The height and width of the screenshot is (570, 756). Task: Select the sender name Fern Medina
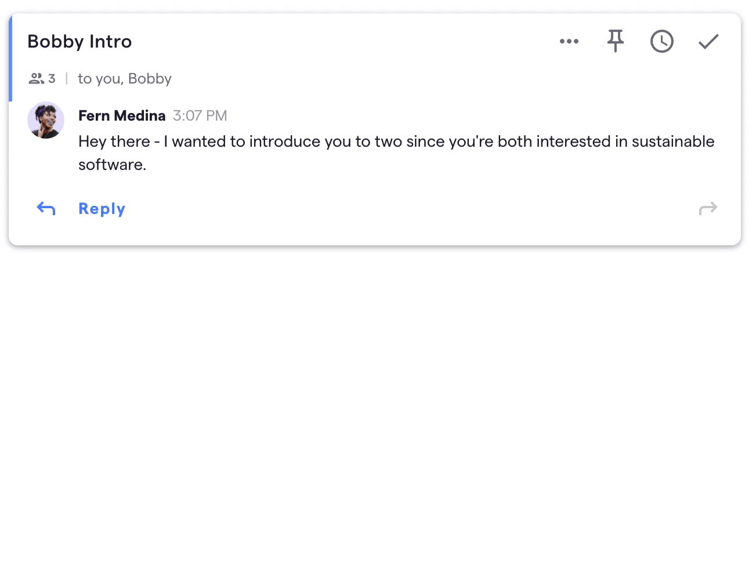point(122,115)
